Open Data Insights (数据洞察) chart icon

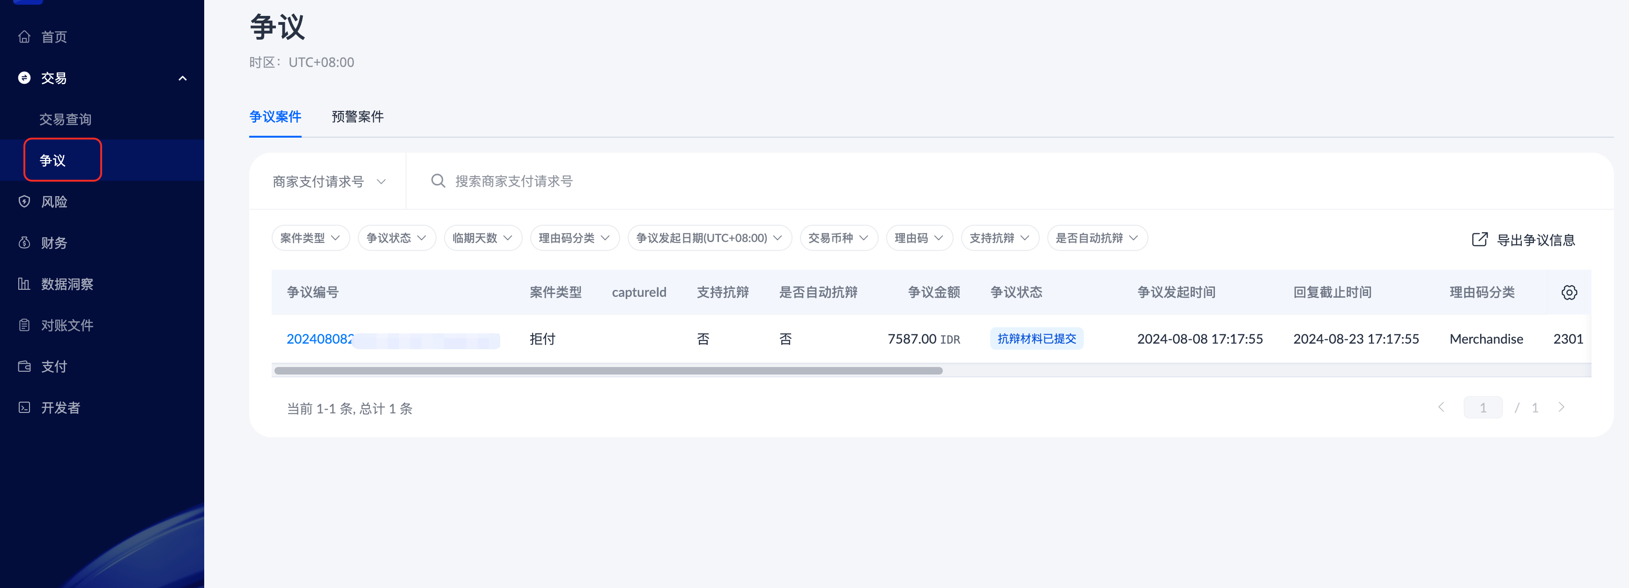coord(24,284)
